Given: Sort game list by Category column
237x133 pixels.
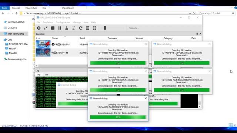Looking at the screenshot, I should (x=168, y=38).
